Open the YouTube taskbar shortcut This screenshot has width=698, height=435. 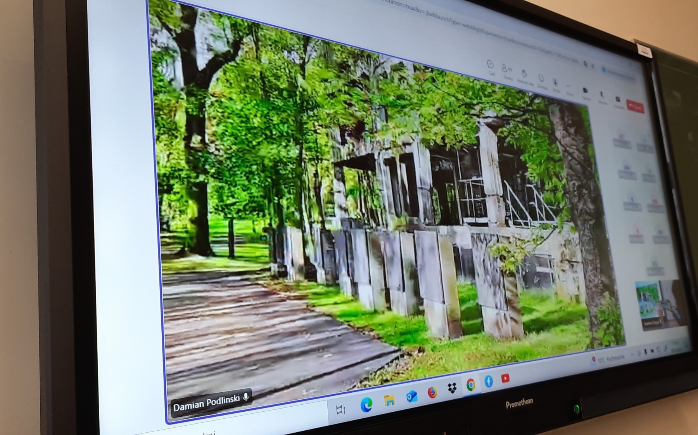tap(505, 378)
